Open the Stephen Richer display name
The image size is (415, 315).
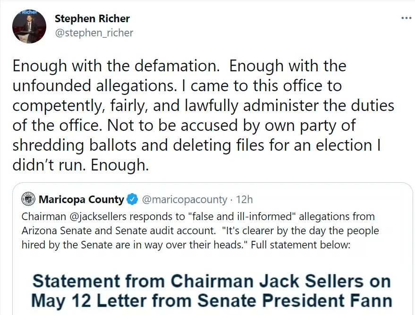point(92,19)
